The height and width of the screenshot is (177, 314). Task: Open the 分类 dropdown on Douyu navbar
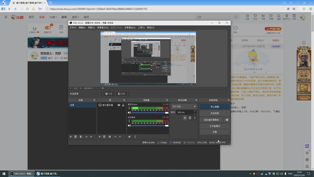(x=53, y=17)
